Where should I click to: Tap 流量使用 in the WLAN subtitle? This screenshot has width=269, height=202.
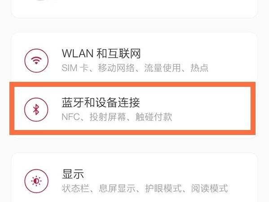click(163, 68)
